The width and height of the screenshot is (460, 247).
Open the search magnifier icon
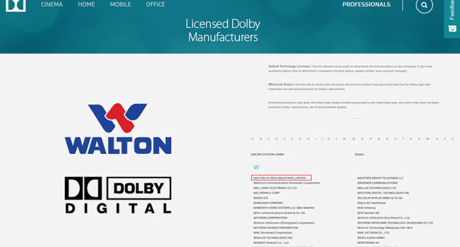click(424, 5)
